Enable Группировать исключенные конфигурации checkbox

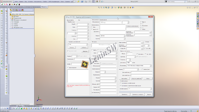click(x=121, y=86)
